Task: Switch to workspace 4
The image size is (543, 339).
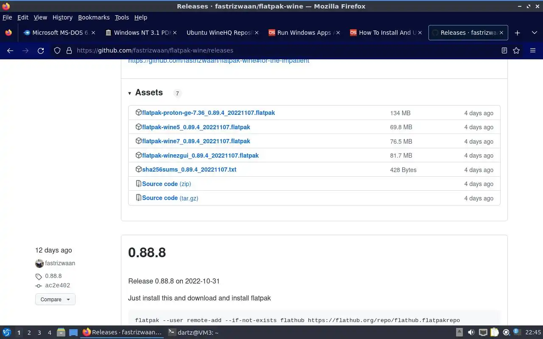Action: coord(50,333)
